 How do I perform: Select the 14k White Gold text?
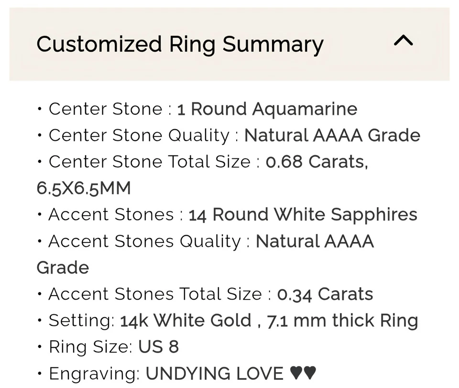[186, 320]
